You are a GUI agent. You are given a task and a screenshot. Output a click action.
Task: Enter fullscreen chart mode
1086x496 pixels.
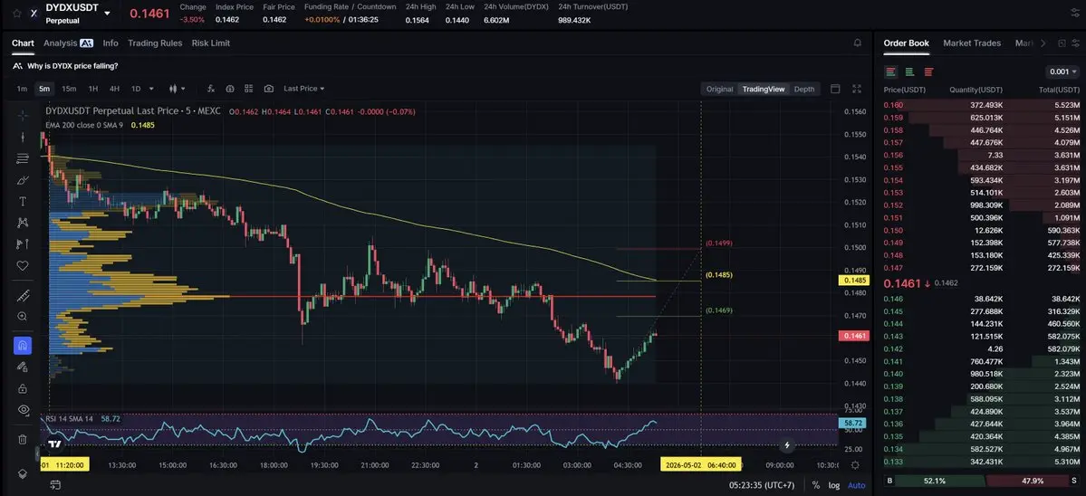[857, 89]
